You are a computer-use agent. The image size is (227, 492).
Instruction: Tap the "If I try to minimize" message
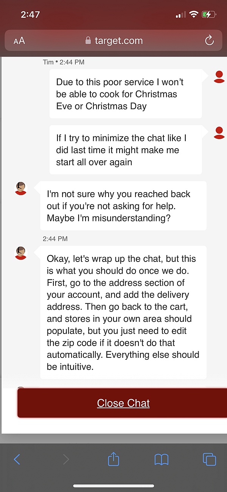[x=126, y=150]
